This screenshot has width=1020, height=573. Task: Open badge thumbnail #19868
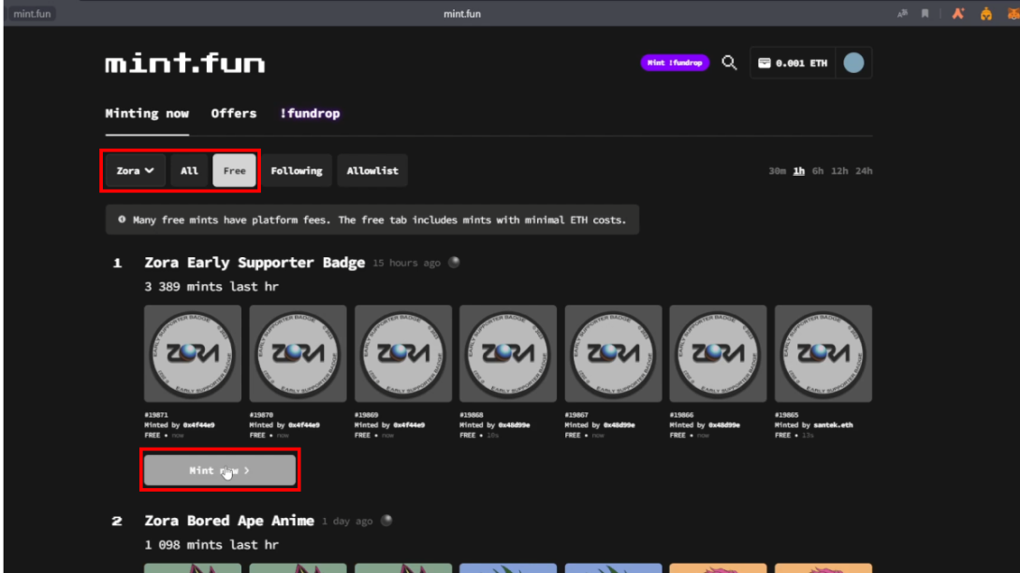[x=508, y=353]
